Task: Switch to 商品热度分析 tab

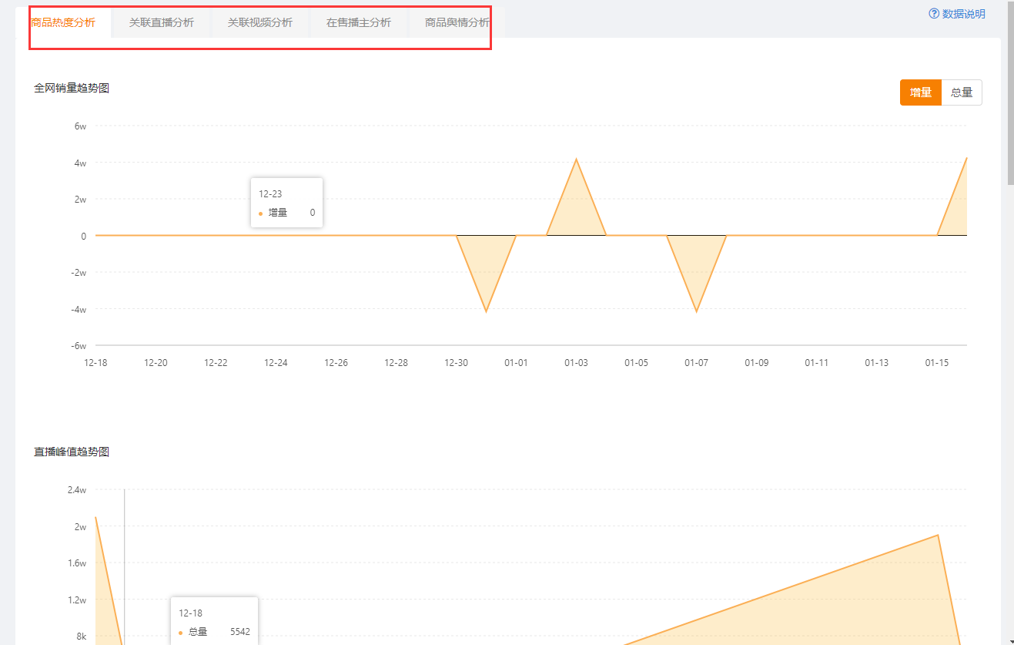Action: point(63,22)
